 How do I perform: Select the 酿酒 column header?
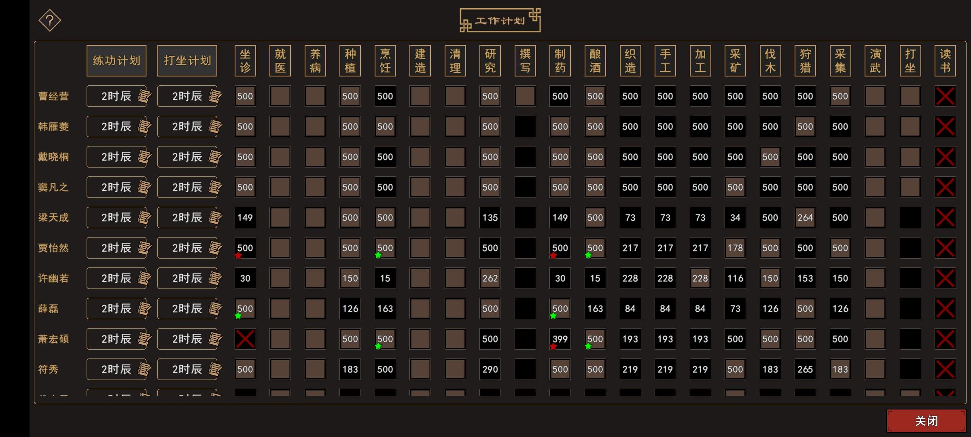(595, 61)
